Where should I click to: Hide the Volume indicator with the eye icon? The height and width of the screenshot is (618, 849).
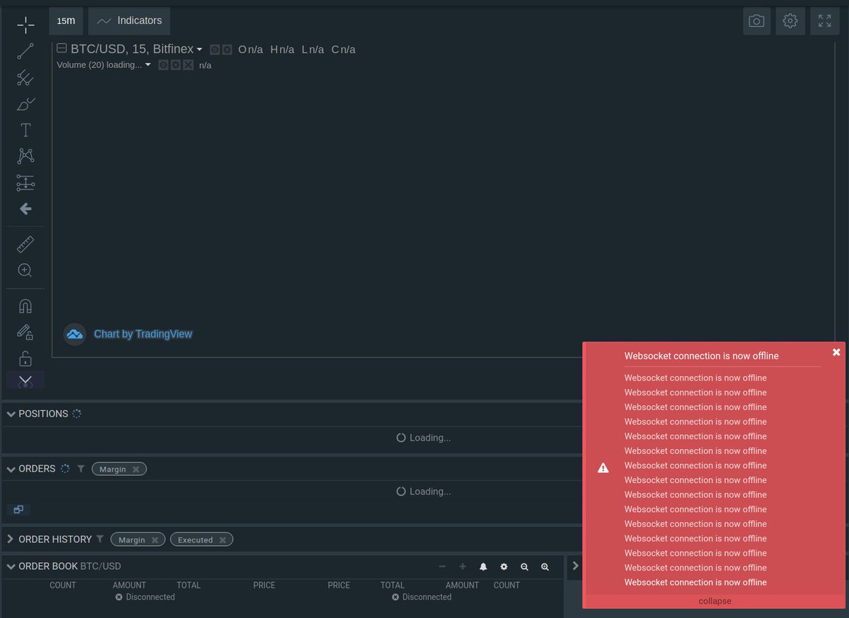tap(163, 65)
